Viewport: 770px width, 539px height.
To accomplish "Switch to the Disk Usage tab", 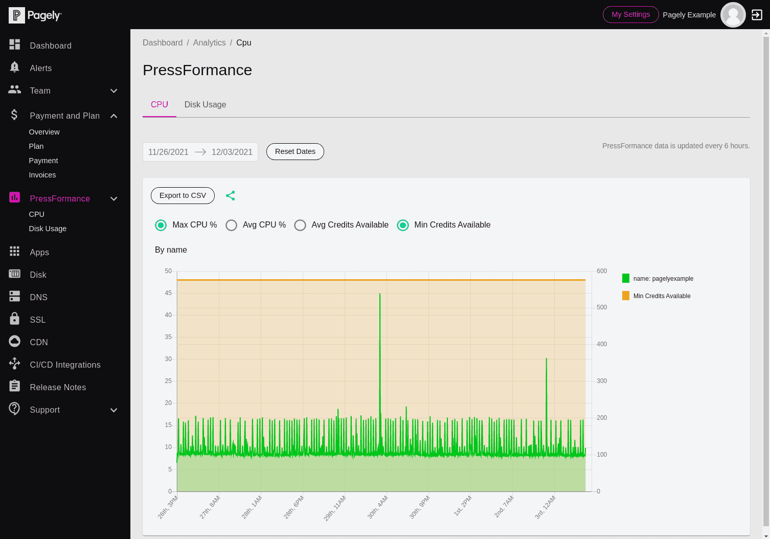I will [x=205, y=104].
